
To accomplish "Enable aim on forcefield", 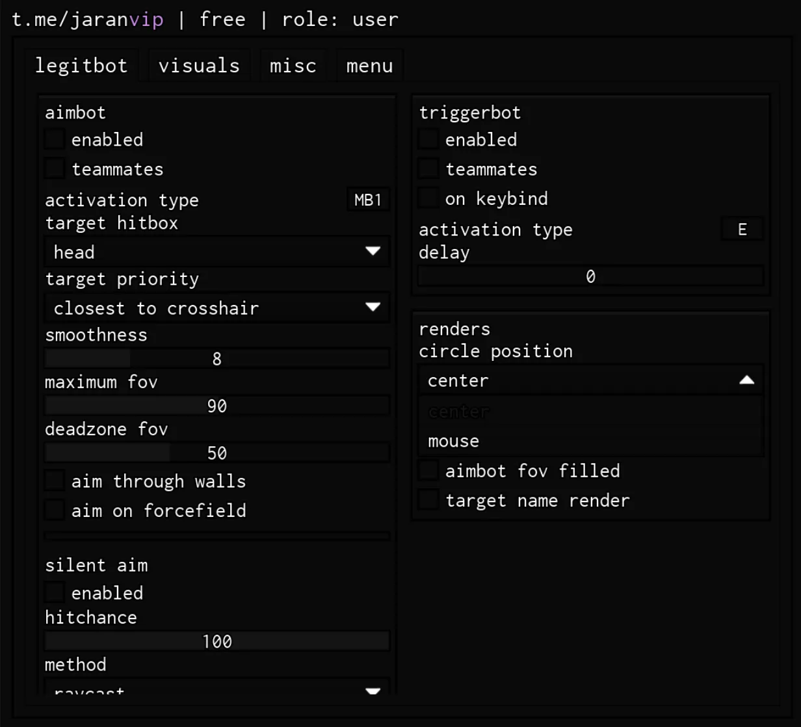I will [x=54, y=510].
